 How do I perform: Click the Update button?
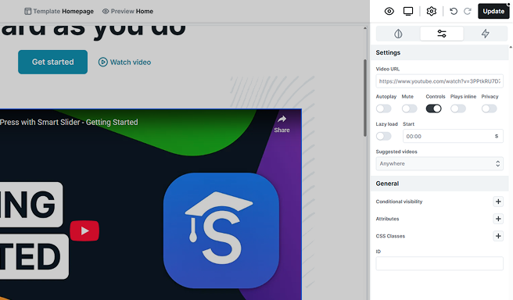point(493,11)
